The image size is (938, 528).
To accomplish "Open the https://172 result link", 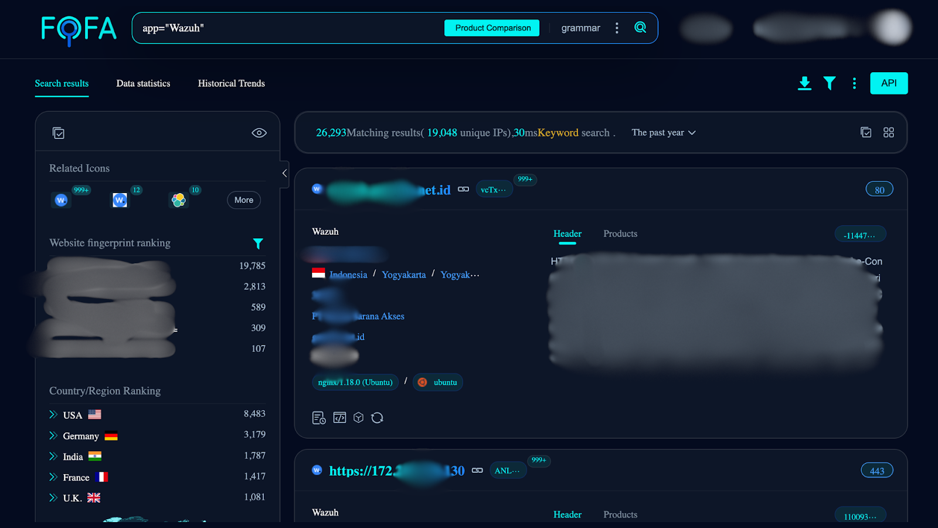I will tap(397, 471).
